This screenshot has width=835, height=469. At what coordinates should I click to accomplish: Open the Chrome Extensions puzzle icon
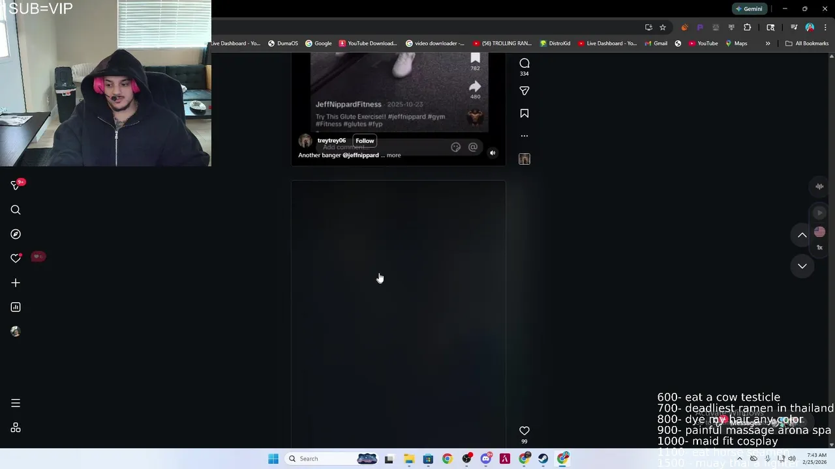point(747,27)
